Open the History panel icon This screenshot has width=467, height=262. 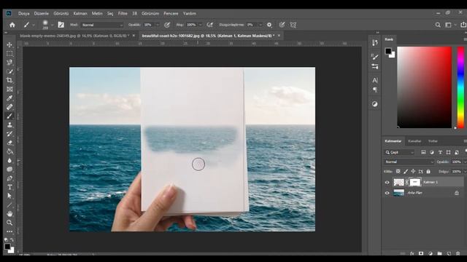(x=374, y=42)
